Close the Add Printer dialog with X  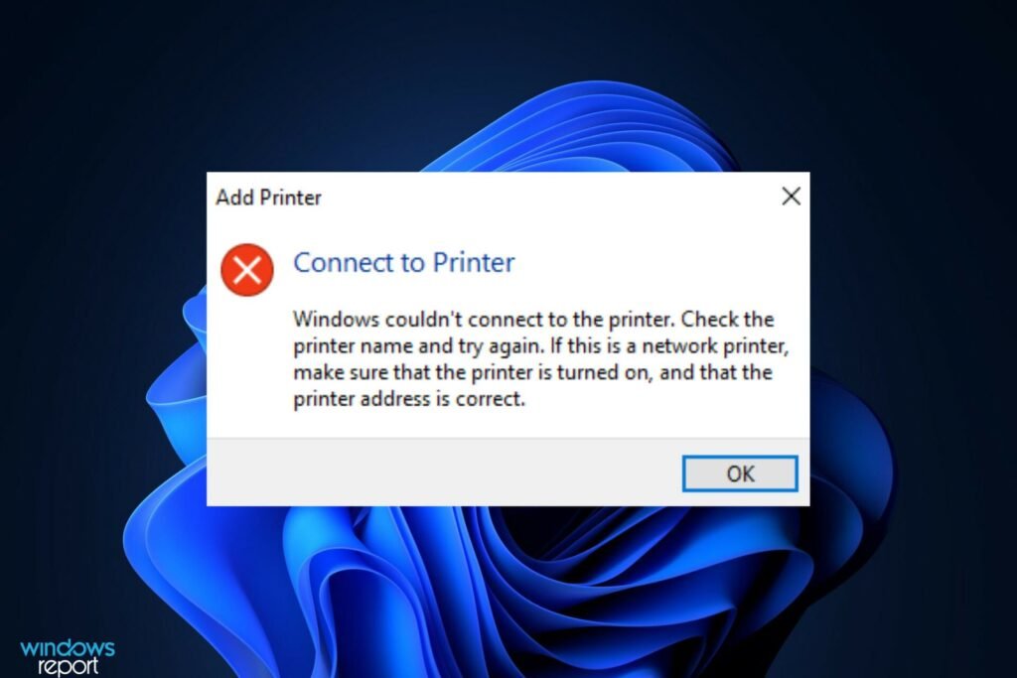coord(791,197)
